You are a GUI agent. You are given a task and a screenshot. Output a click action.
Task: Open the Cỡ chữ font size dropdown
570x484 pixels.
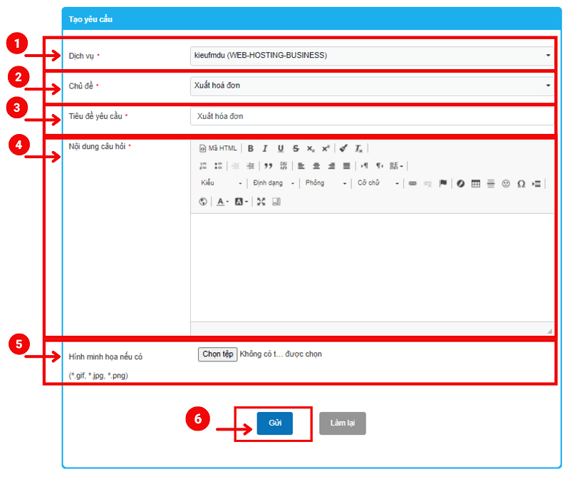point(378,183)
